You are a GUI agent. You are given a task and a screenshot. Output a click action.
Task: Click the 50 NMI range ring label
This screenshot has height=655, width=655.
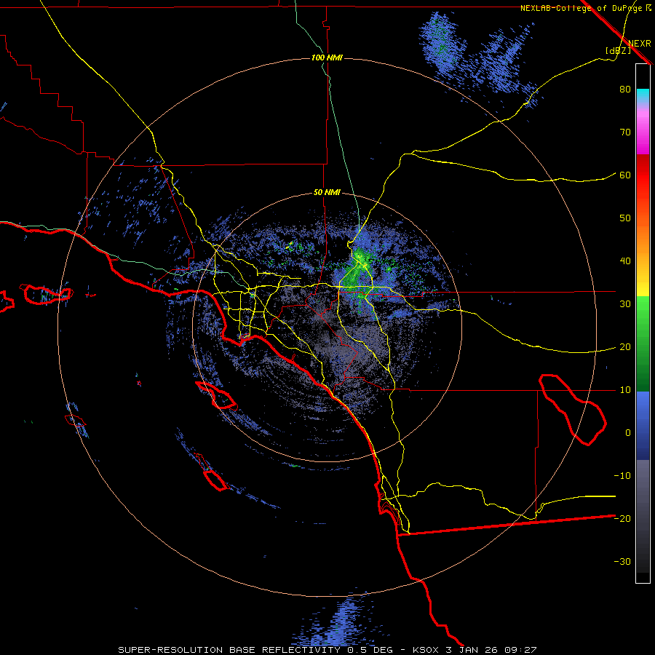327,193
